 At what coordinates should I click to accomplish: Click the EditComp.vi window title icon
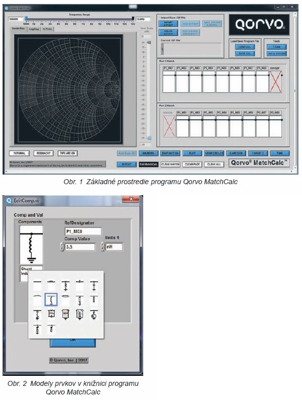click(9, 201)
